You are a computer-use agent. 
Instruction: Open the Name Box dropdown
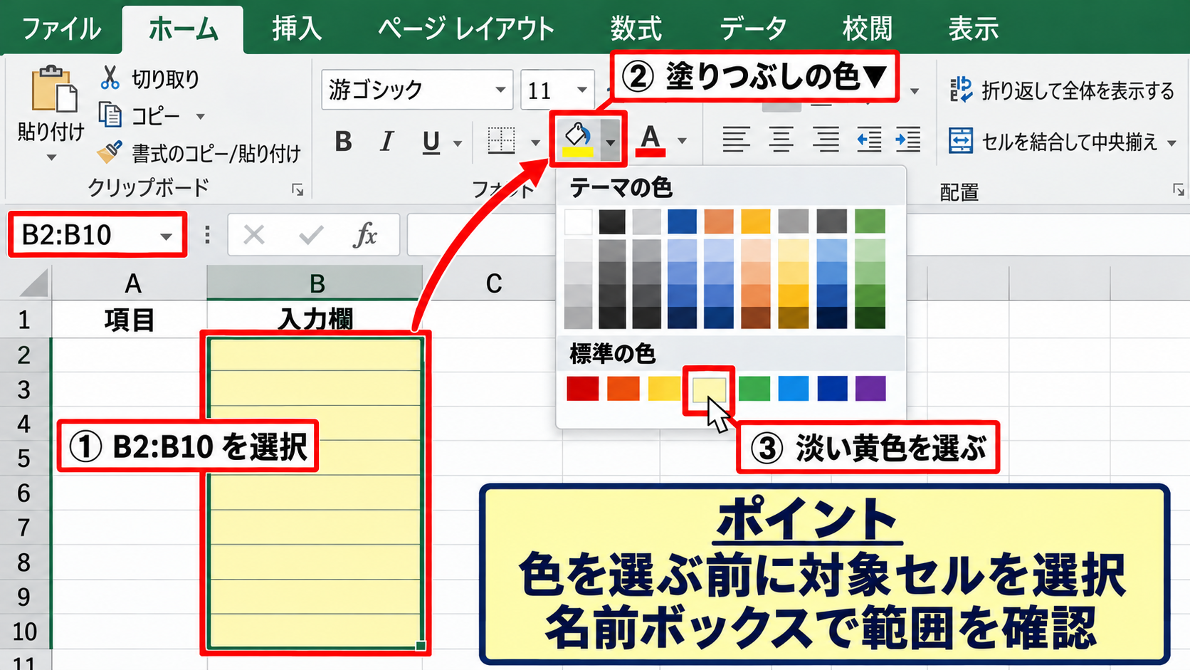(166, 235)
